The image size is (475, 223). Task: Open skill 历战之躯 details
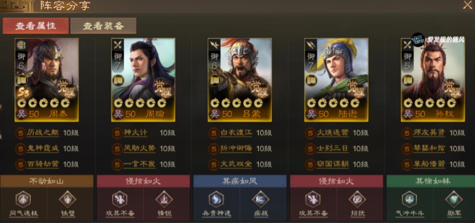[43, 133]
